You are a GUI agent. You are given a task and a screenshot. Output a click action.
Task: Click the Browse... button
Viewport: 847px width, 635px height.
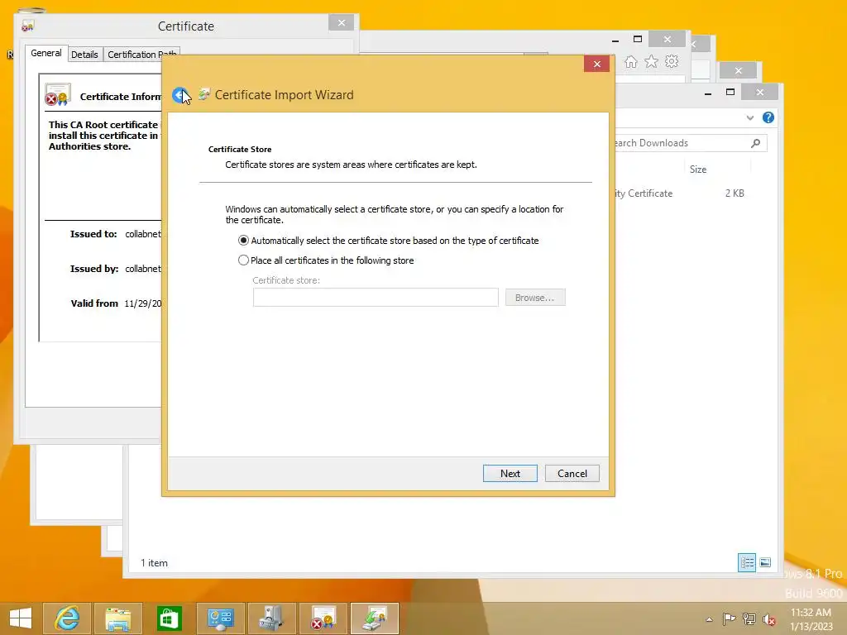[535, 298]
